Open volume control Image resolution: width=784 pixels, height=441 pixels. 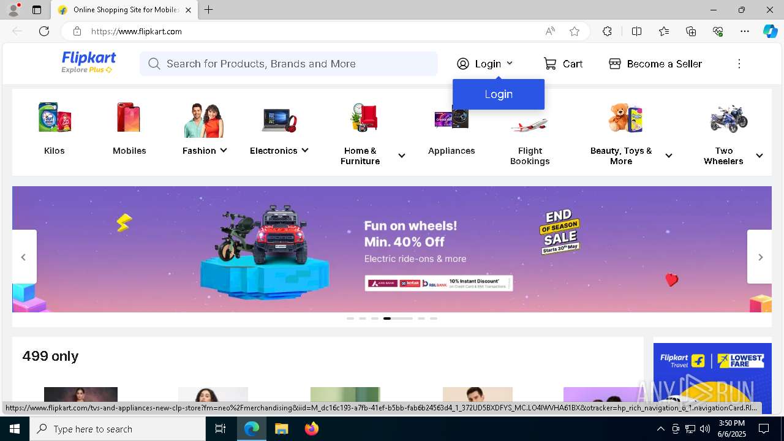pos(705,429)
